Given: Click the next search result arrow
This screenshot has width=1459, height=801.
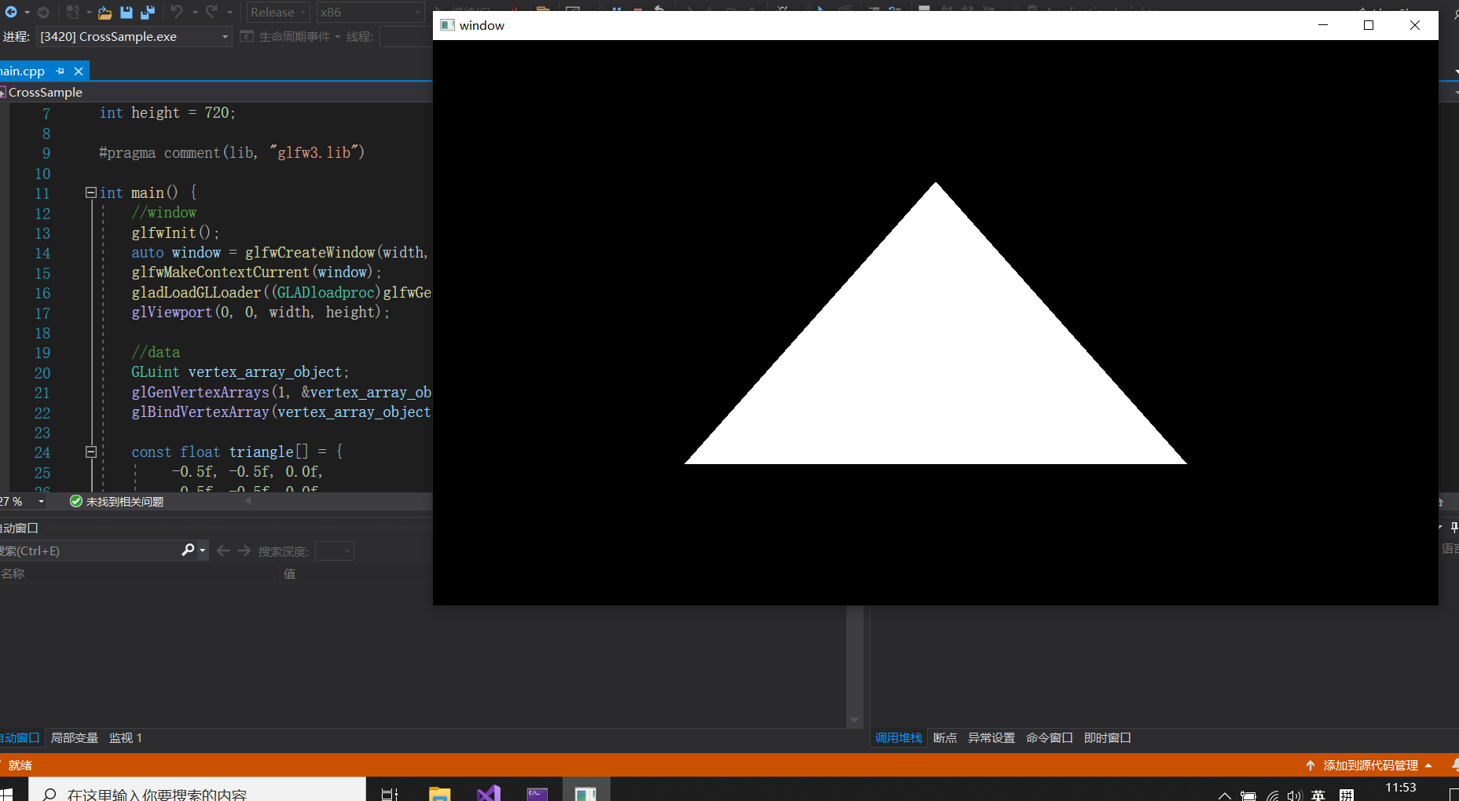Looking at the screenshot, I should pyautogui.click(x=244, y=550).
